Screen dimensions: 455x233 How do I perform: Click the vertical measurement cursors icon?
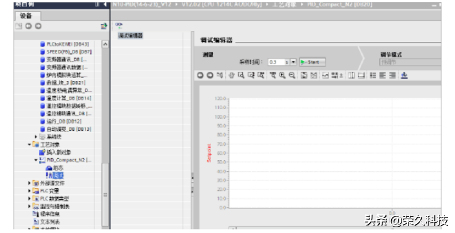(351, 75)
